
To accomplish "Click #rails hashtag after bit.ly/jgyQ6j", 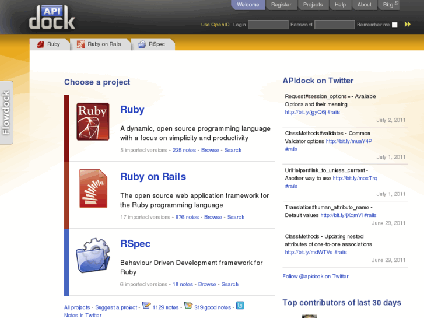I will (334, 112).
